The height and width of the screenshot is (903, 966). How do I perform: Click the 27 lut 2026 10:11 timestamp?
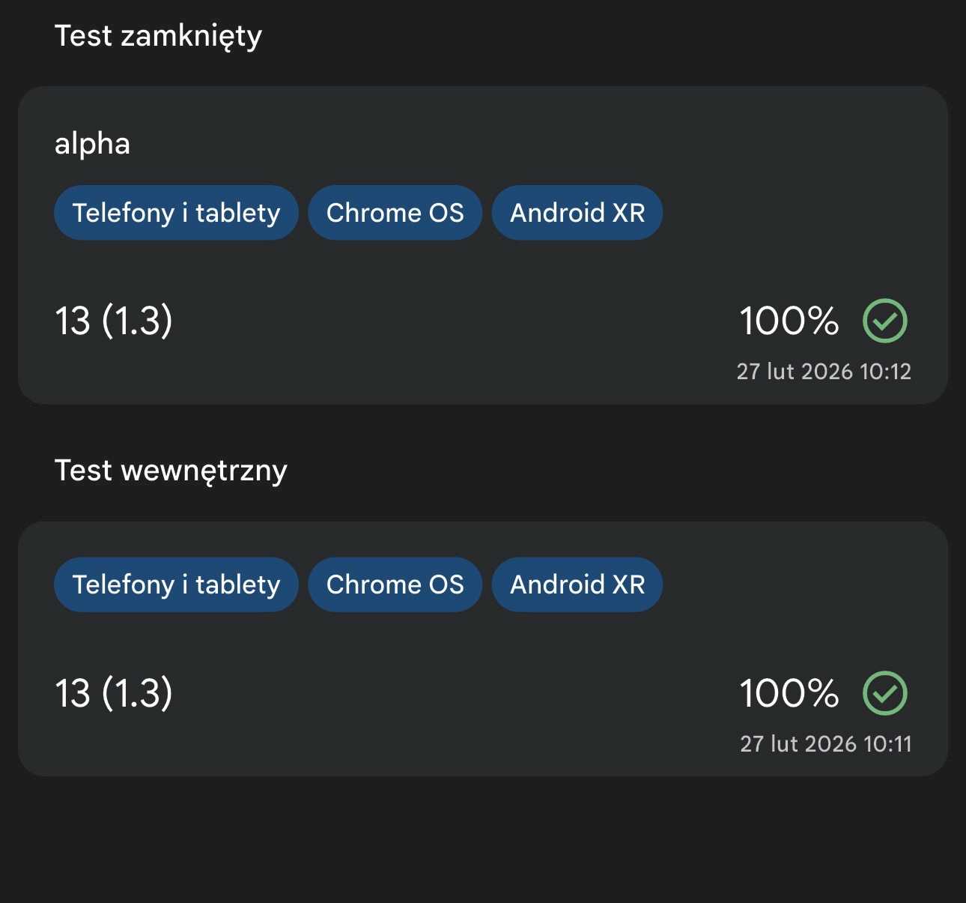pyautogui.click(x=825, y=744)
